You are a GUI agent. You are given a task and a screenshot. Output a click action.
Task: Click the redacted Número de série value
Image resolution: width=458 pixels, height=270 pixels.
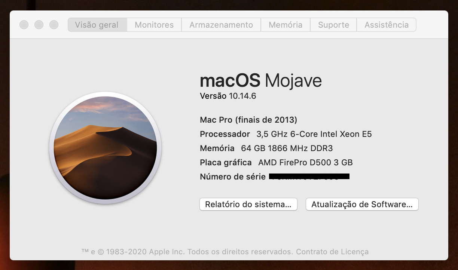tap(309, 177)
